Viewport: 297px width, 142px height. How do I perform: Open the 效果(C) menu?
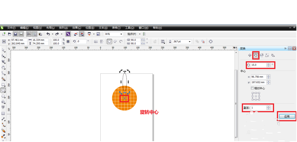[77, 28]
